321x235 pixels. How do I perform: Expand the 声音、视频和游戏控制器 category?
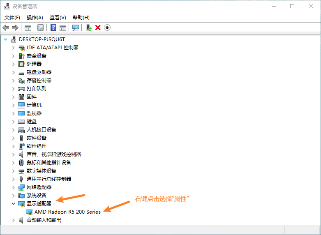[14, 154]
